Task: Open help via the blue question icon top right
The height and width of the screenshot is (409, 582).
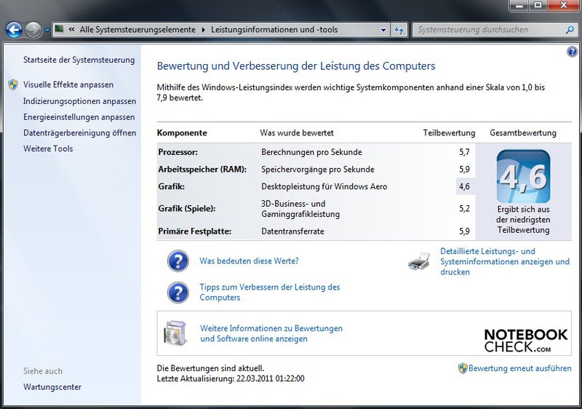Action: click(x=572, y=52)
